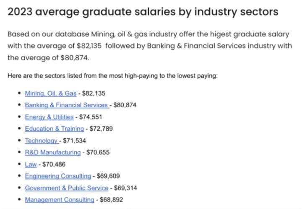Click the Law sector link
302x209 pixels.
point(31,164)
